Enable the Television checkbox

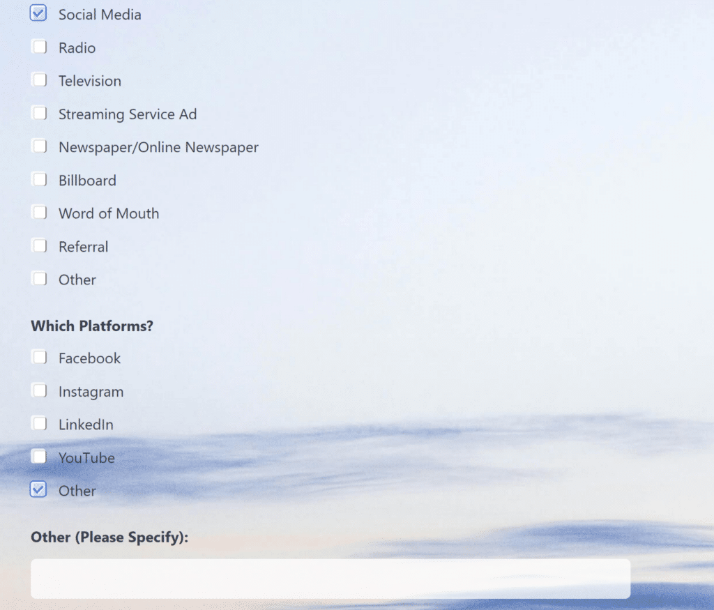39,80
